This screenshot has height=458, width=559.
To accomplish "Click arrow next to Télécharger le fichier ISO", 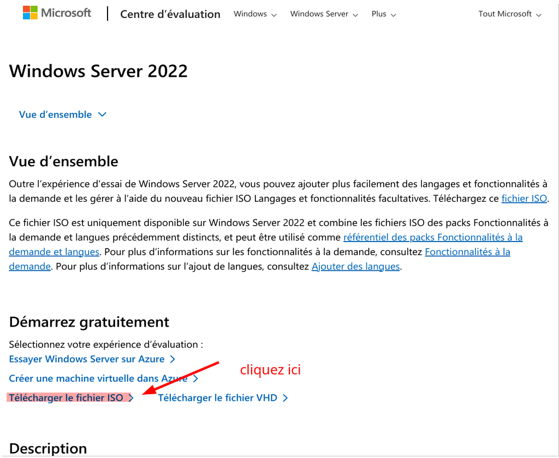I will click(x=131, y=398).
